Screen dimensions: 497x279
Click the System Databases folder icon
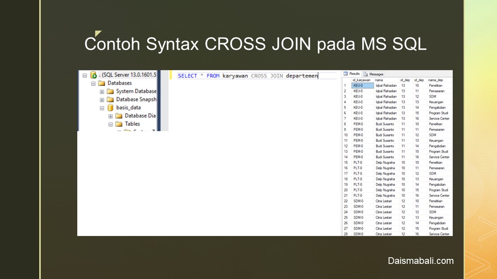[x=110, y=91]
